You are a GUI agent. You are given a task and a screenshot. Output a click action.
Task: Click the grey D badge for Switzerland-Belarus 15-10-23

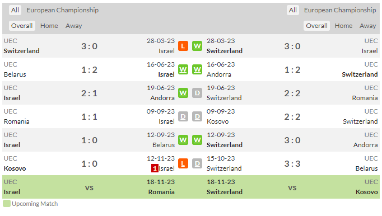(x=197, y=163)
